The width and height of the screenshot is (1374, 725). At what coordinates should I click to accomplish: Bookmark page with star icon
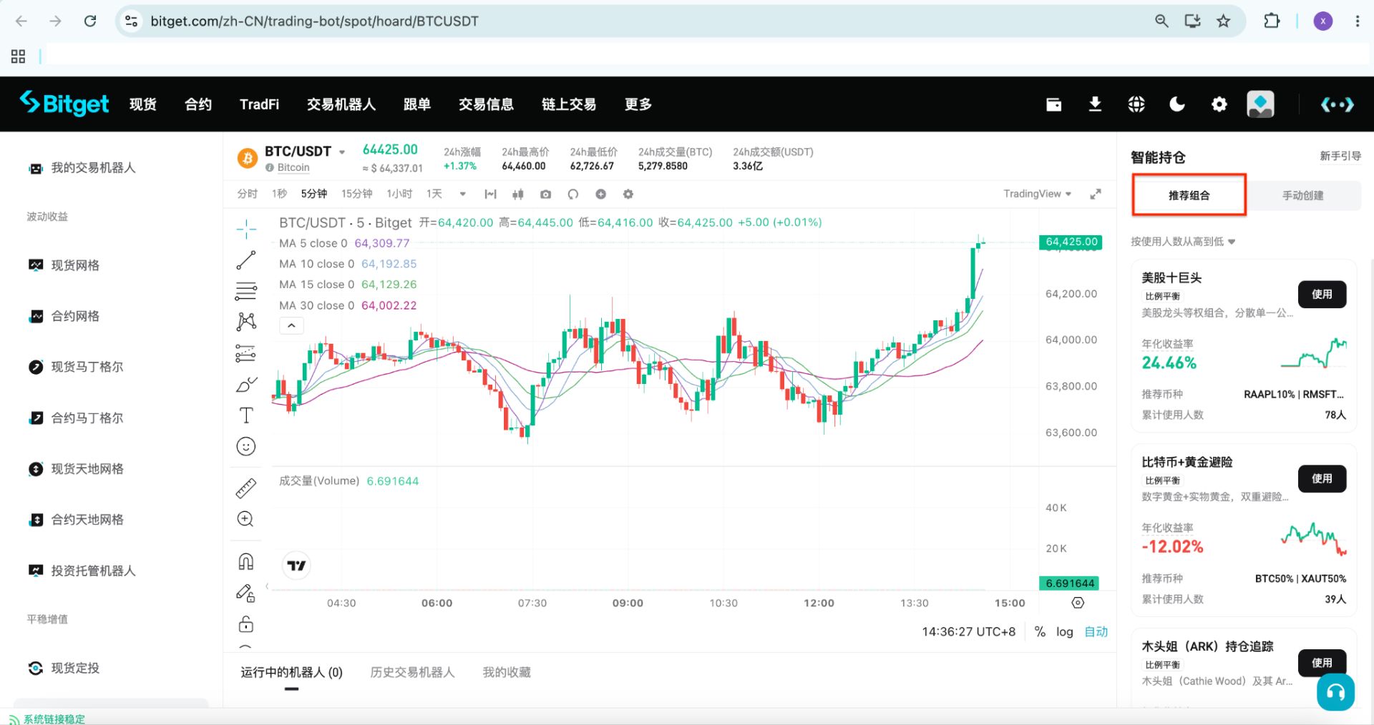tap(1224, 21)
